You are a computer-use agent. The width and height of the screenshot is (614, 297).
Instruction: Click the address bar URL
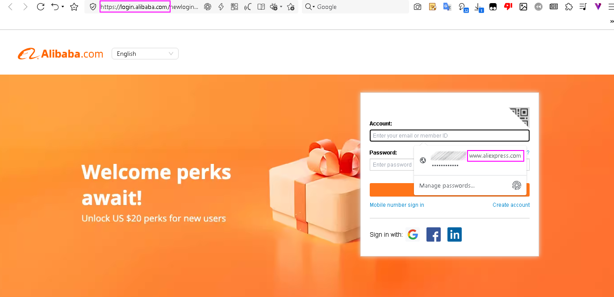click(149, 7)
